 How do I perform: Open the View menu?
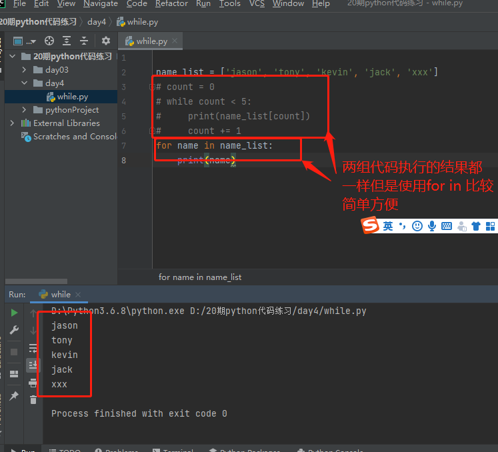click(x=66, y=3)
